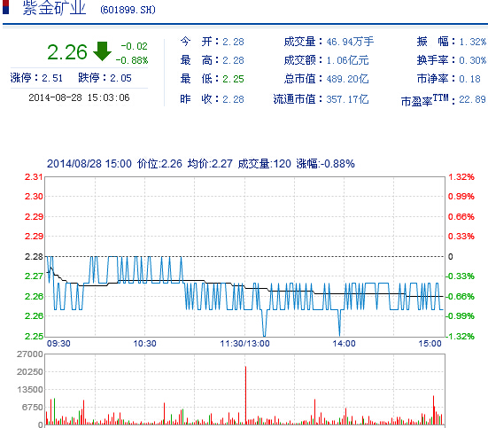Click the 最高 high price 2.28
The image size is (488, 428).
point(233,60)
